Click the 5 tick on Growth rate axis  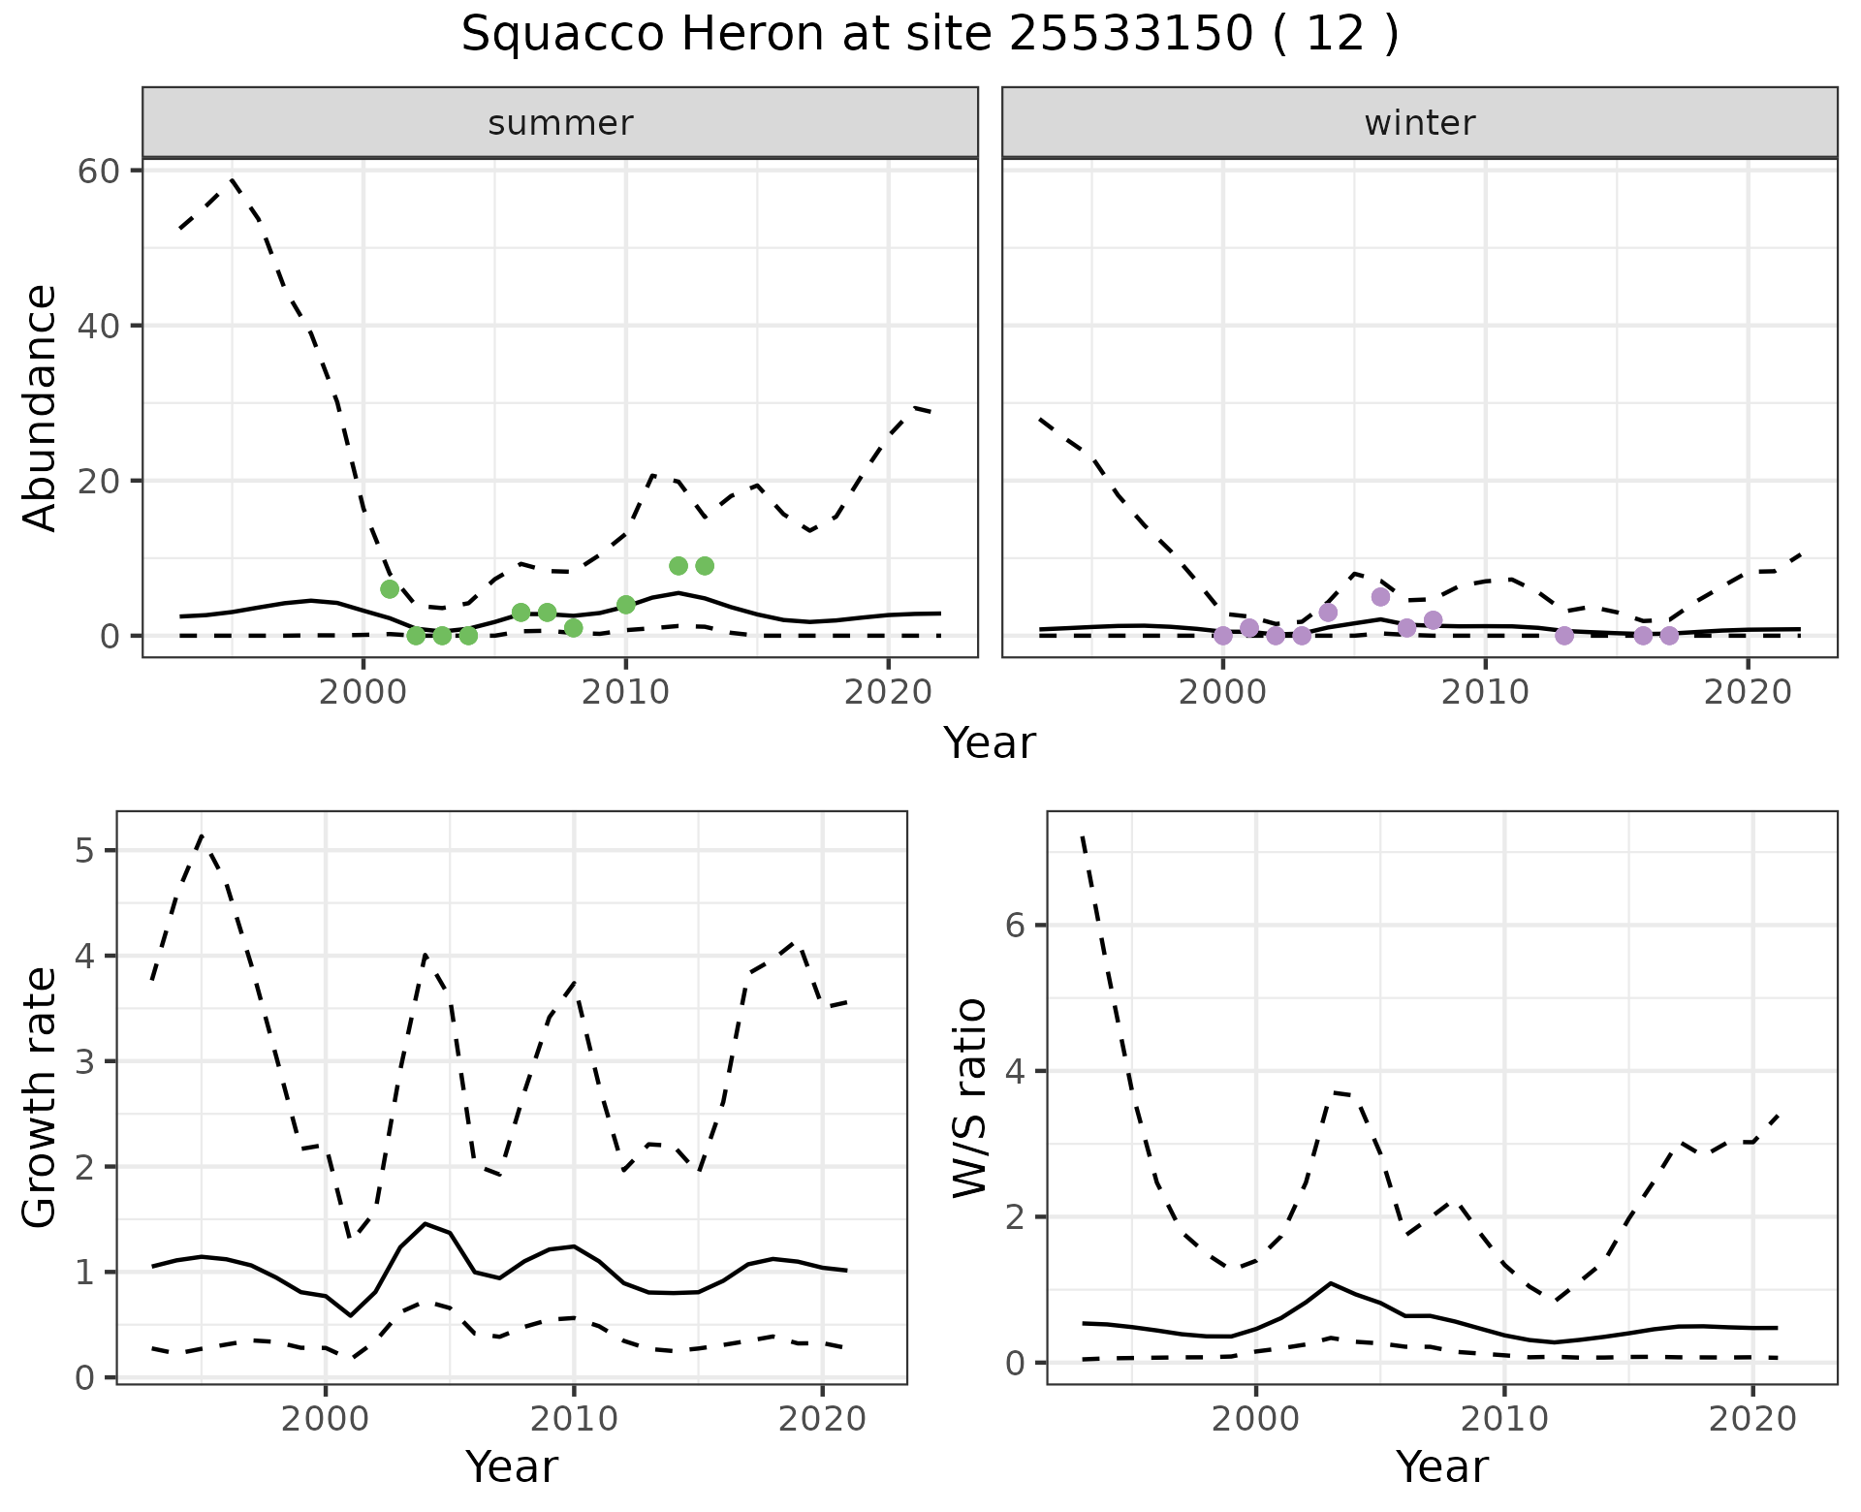click(84, 851)
